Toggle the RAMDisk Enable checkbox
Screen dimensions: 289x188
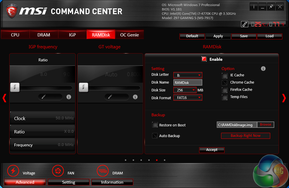click(204, 59)
